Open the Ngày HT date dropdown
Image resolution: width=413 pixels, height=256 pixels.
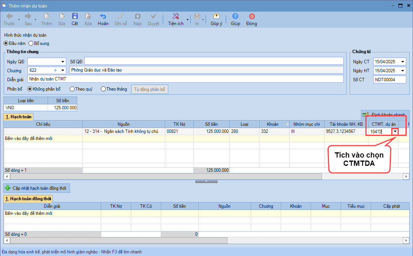[403, 70]
